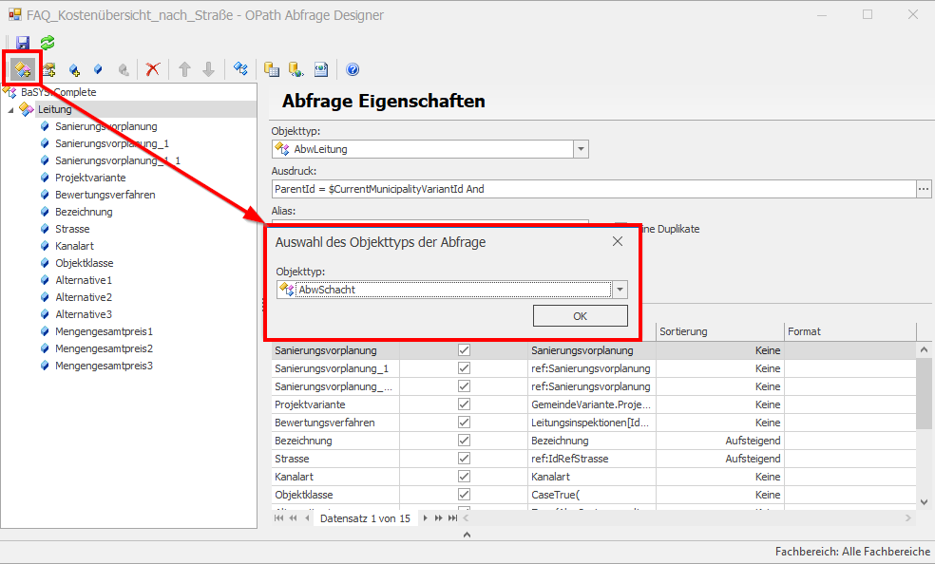
Task: Open the AbwSchacht Objekttyp dropdown
Action: [x=620, y=290]
